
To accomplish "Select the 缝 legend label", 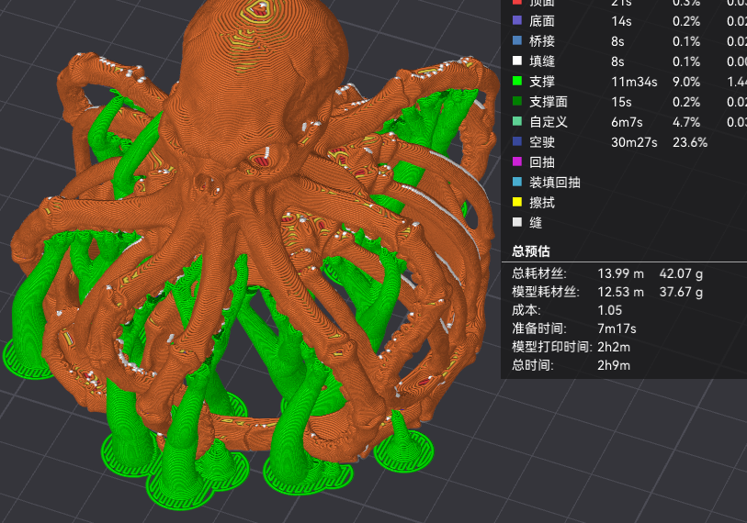I will [x=536, y=222].
